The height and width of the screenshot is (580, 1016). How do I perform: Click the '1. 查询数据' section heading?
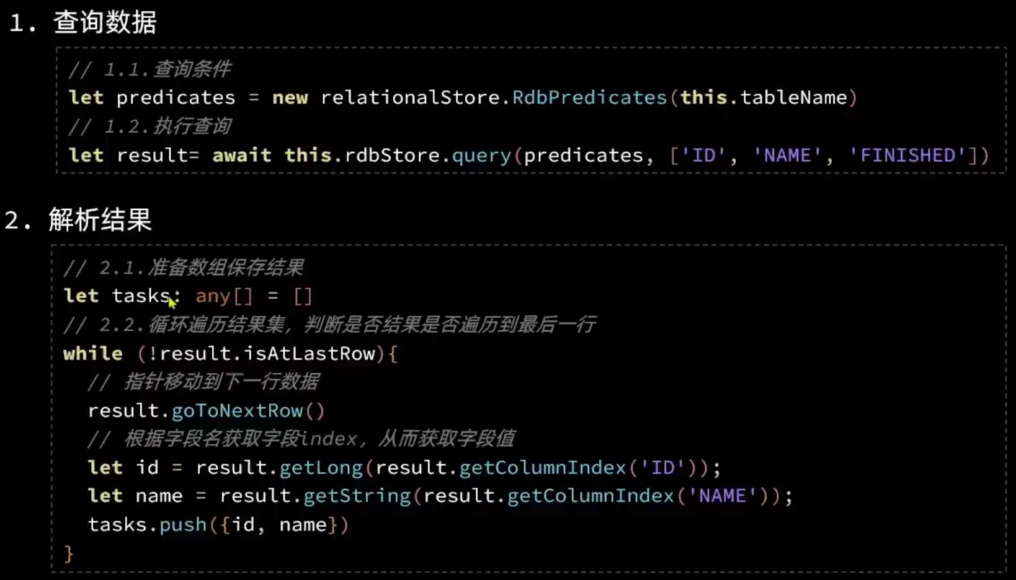click(83, 23)
